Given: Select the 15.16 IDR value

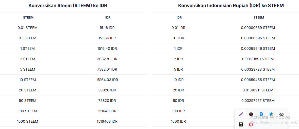Looking at the screenshot, I should (107, 28).
